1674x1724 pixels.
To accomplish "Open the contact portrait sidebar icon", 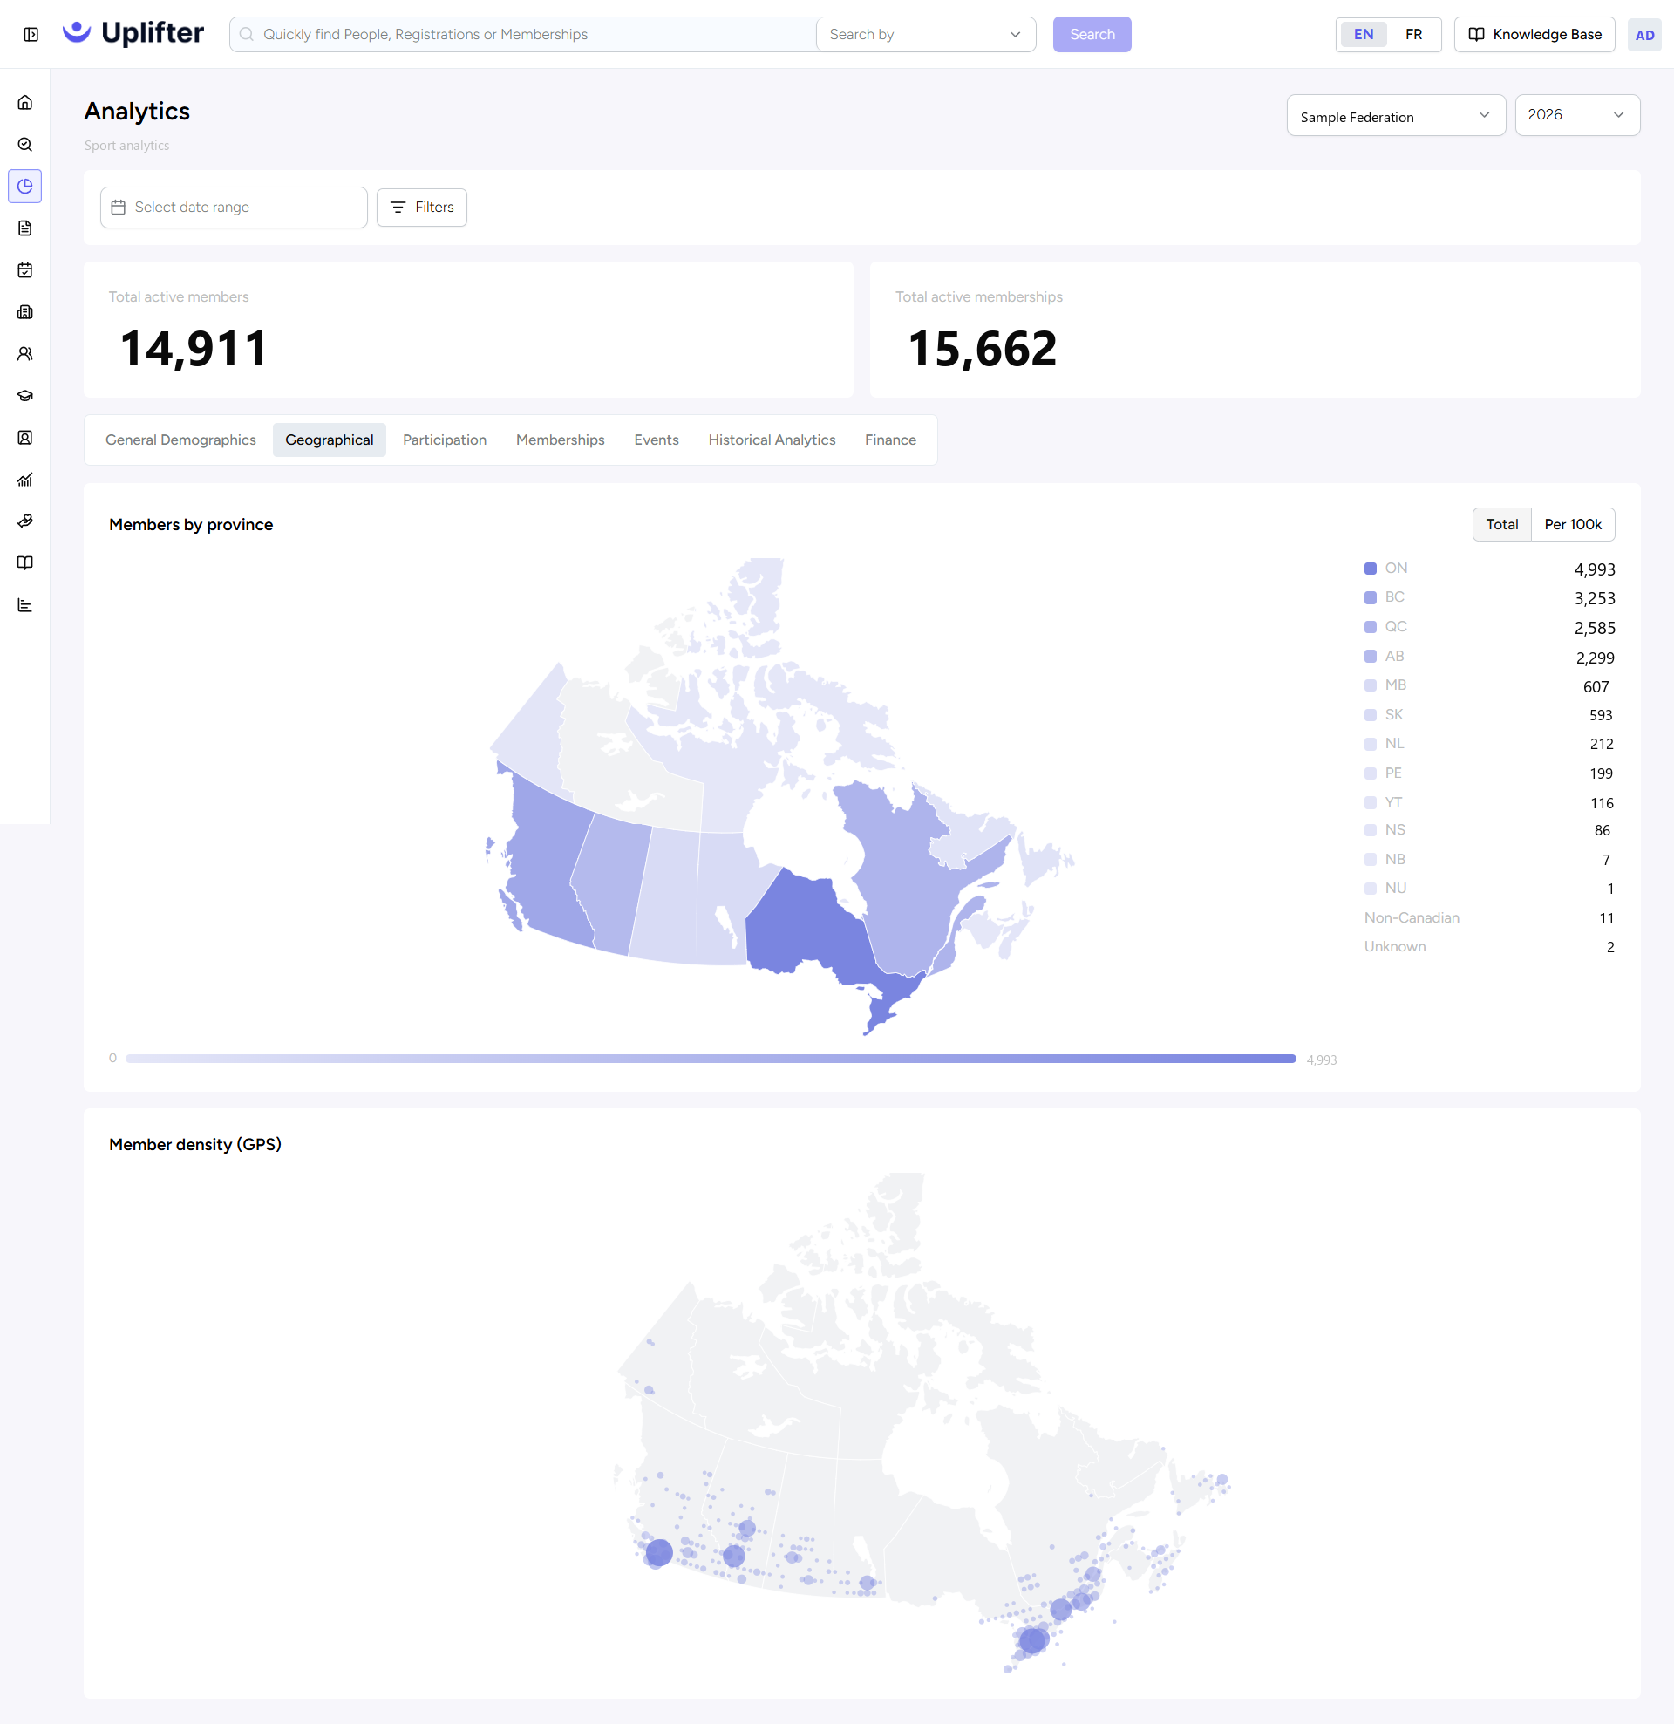I will [x=24, y=437].
